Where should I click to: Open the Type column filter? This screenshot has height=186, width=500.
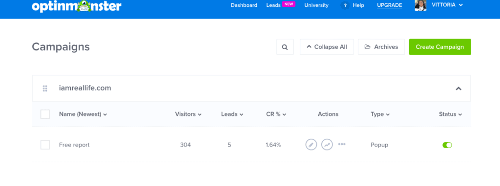380,114
